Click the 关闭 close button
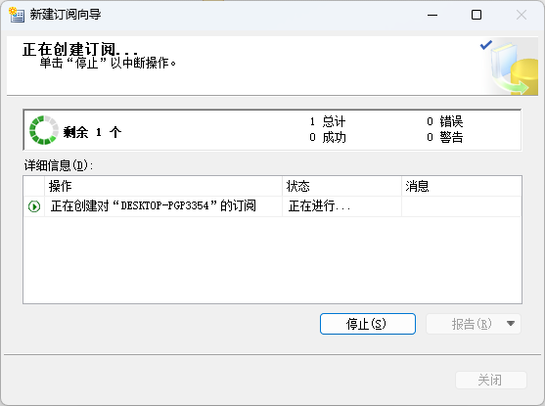This screenshot has height=406, width=545. tap(491, 380)
